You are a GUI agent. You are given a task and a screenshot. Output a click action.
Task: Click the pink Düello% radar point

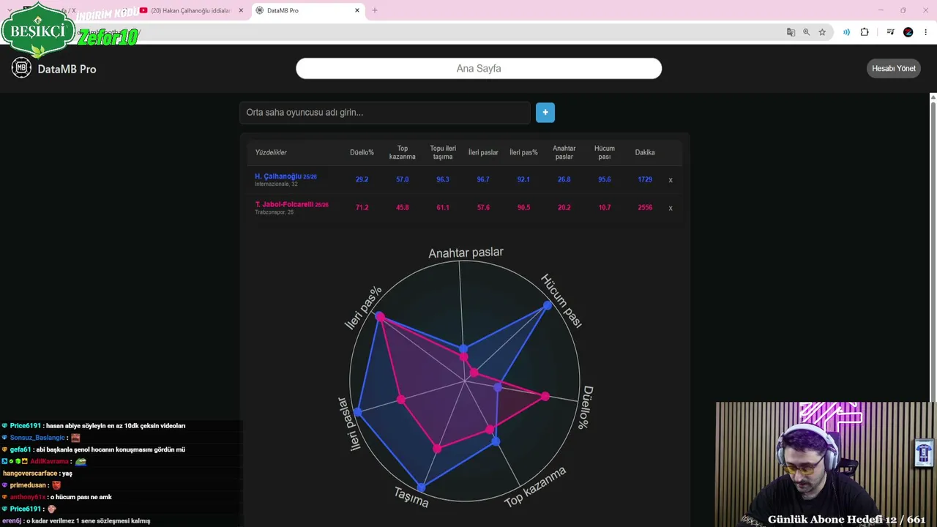tap(545, 396)
